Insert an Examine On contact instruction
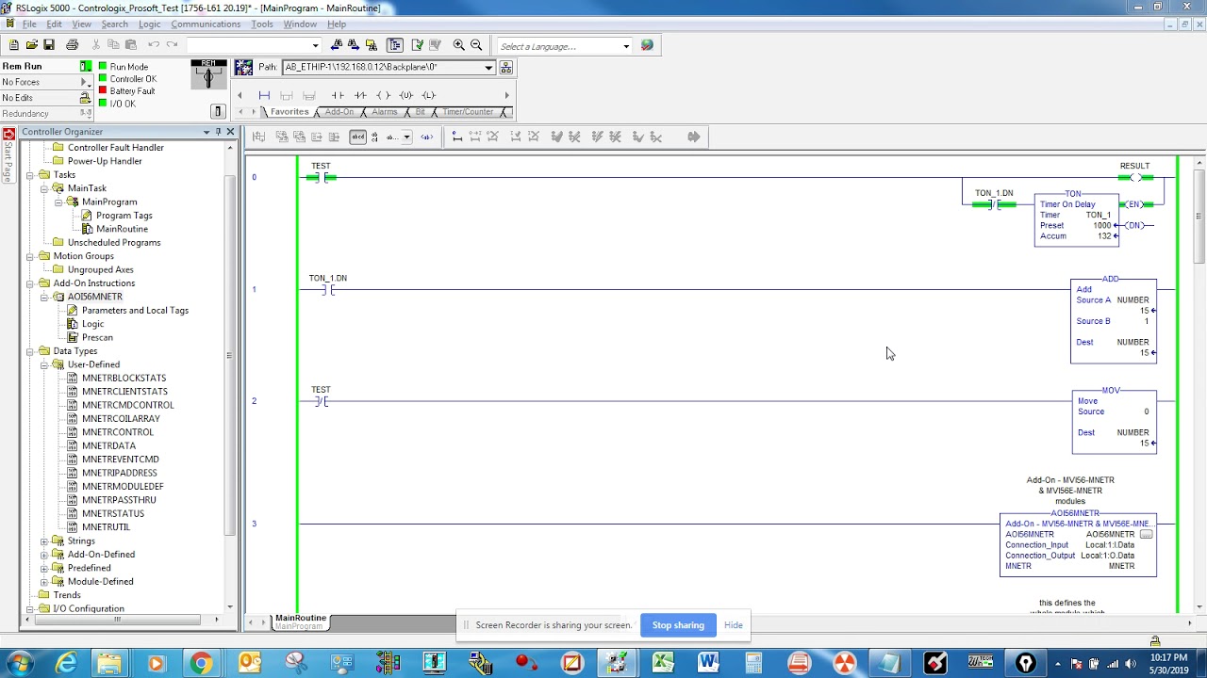Viewport: 1207px width, 678px height. (338, 95)
